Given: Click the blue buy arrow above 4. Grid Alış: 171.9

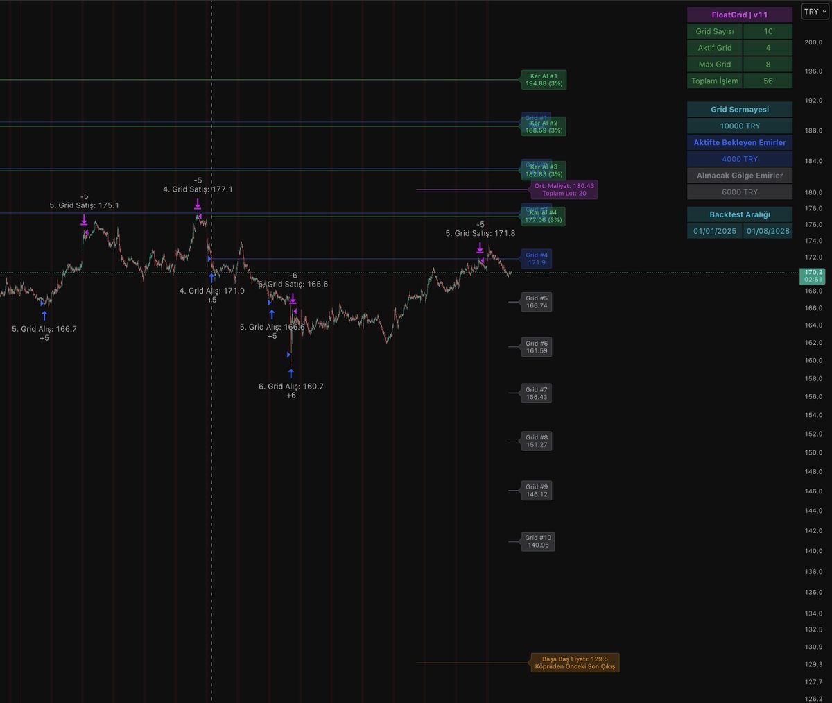Looking at the screenshot, I should coord(211,278).
